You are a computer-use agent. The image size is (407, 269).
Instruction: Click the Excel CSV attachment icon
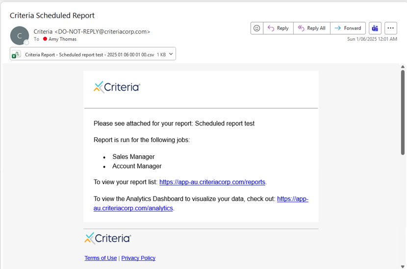17,54
